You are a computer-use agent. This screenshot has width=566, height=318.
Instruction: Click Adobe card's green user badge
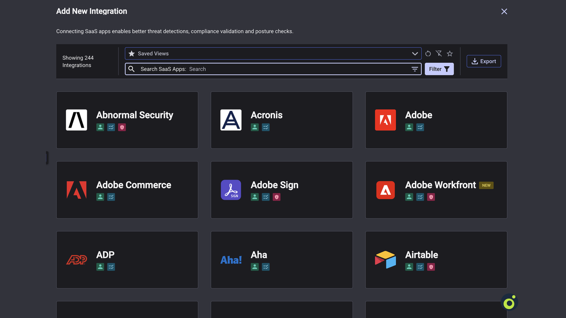coord(409,127)
